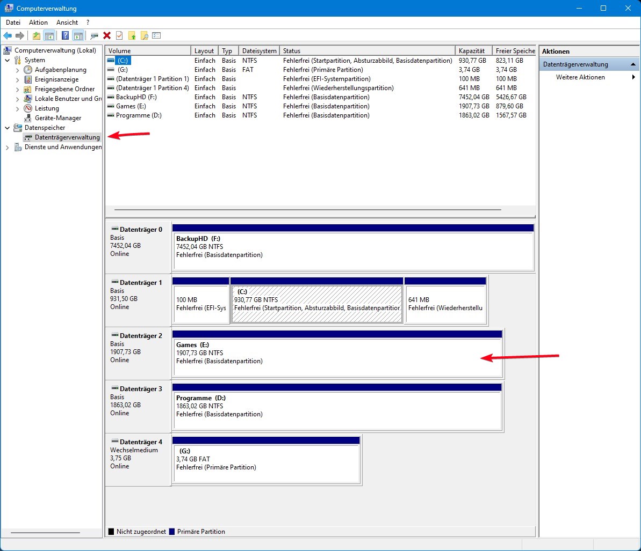Select the Datenträger 1 Partition 4 row
This screenshot has width=641, height=551.
[320, 88]
